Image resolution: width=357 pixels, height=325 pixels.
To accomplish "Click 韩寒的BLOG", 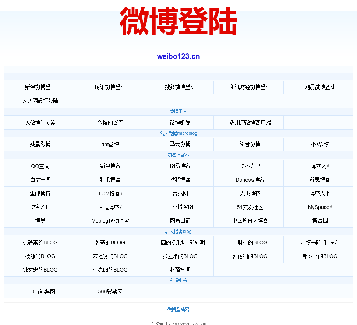I will point(110,242).
